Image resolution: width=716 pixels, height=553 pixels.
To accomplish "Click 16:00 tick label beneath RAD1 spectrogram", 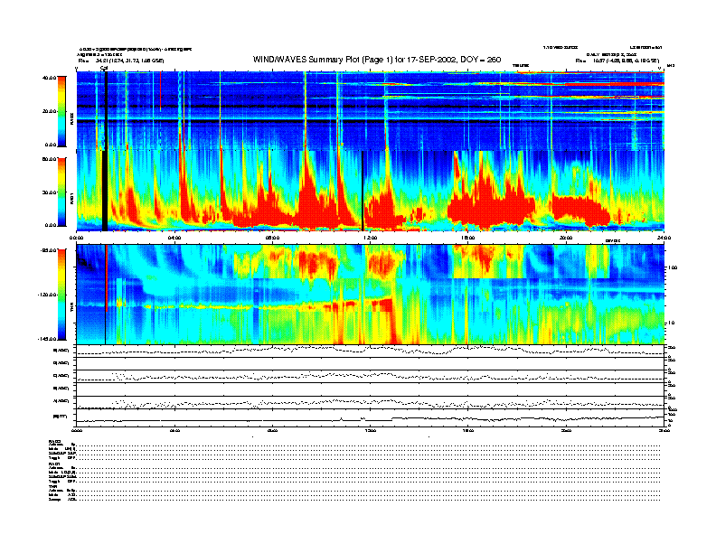I will point(468,238).
